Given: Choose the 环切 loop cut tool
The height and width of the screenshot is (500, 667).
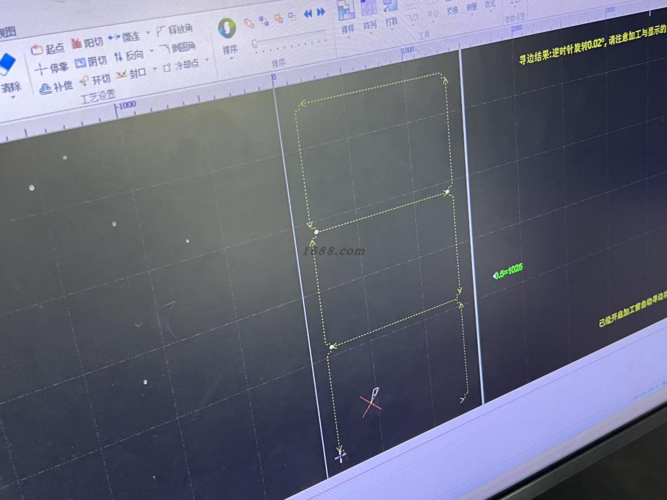Looking at the screenshot, I should [x=95, y=80].
